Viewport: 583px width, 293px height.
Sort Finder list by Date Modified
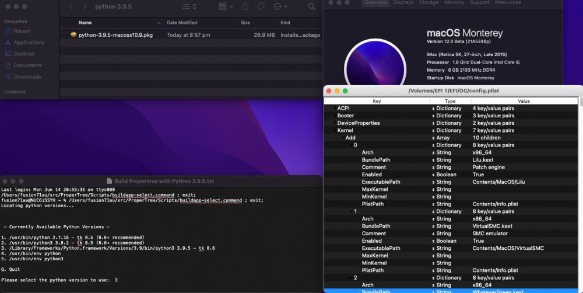(182, 23)
